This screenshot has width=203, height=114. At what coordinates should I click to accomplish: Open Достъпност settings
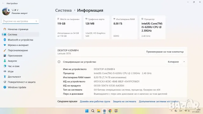tap(20, 77)
